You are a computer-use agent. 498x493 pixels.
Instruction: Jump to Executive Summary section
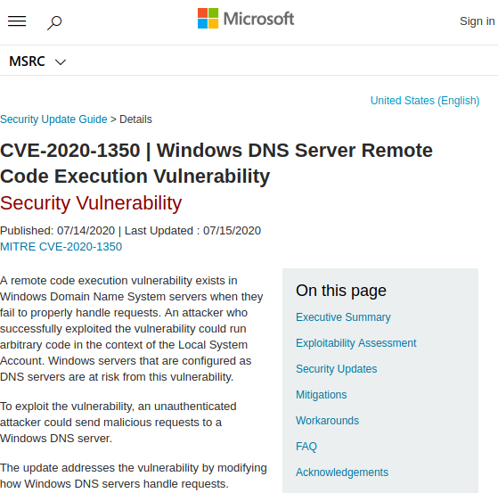(x=343, y=317)
